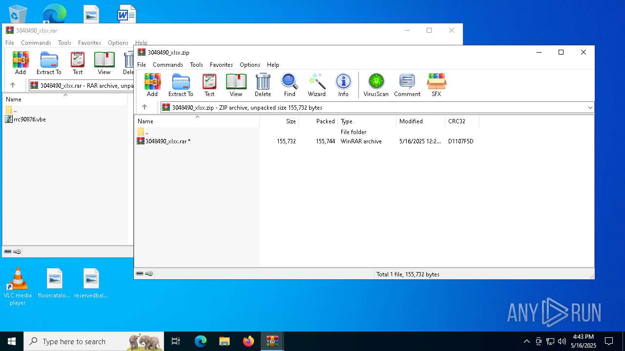Create SFX self-extracting archive
Viewport: 625px width, 351px height.
[437, 85]
